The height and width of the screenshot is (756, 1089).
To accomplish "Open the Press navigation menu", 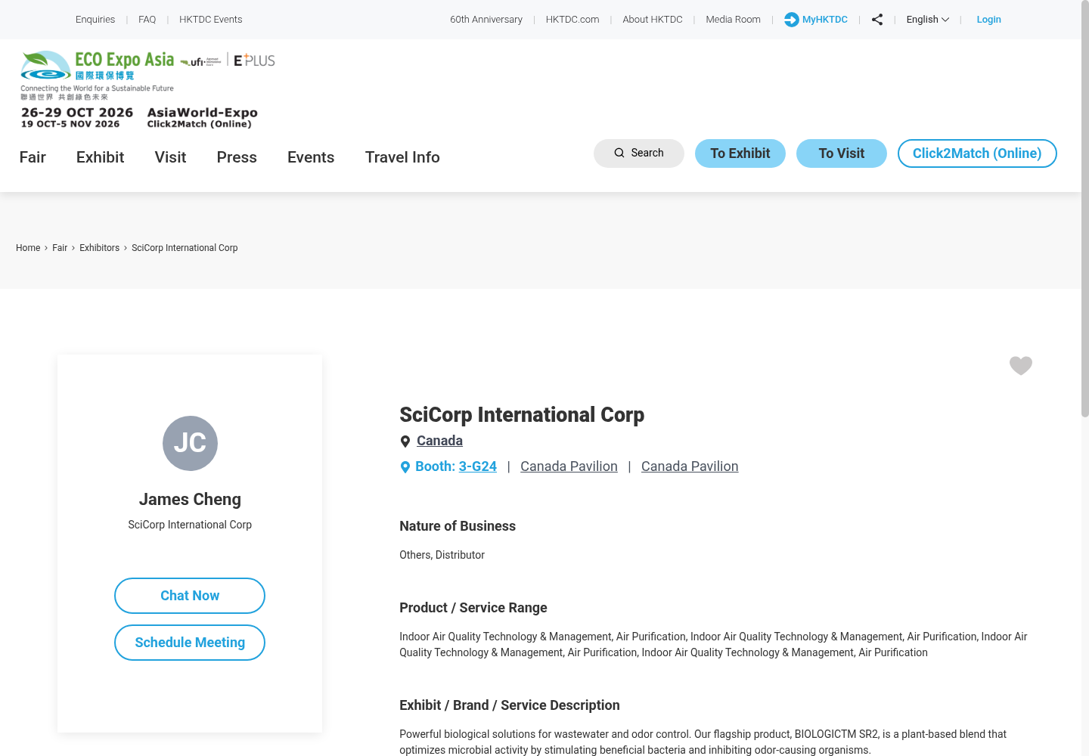I will [237, 157].
